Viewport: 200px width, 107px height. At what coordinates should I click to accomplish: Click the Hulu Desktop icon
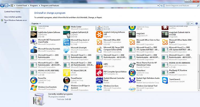[34, 28]
